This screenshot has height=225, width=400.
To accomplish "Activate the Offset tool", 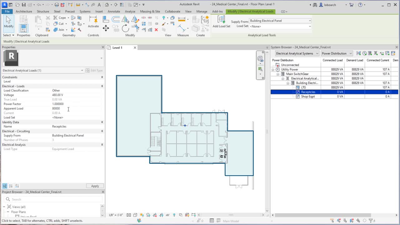I will click(116, 19).
